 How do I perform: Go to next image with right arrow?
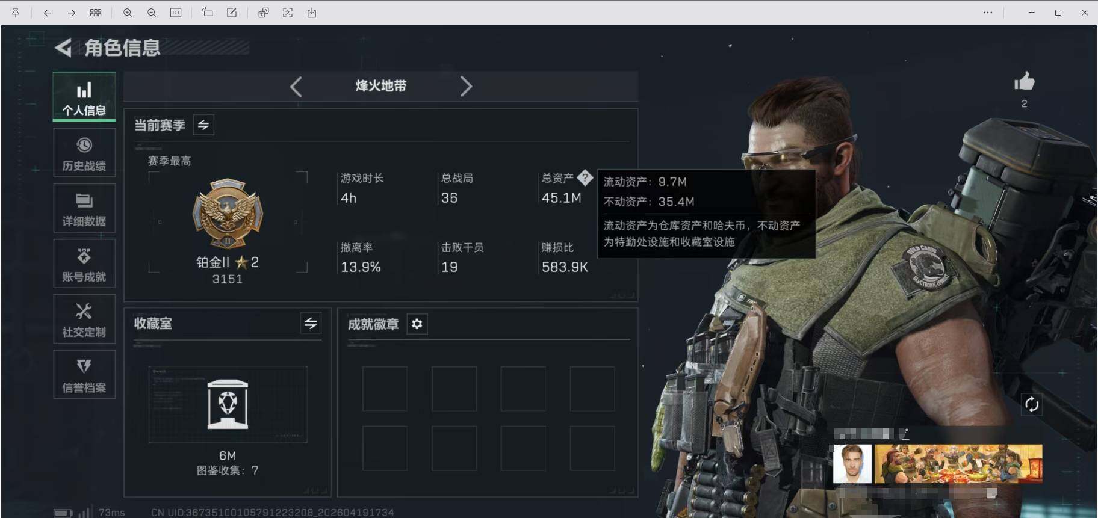tap(71, 13)
